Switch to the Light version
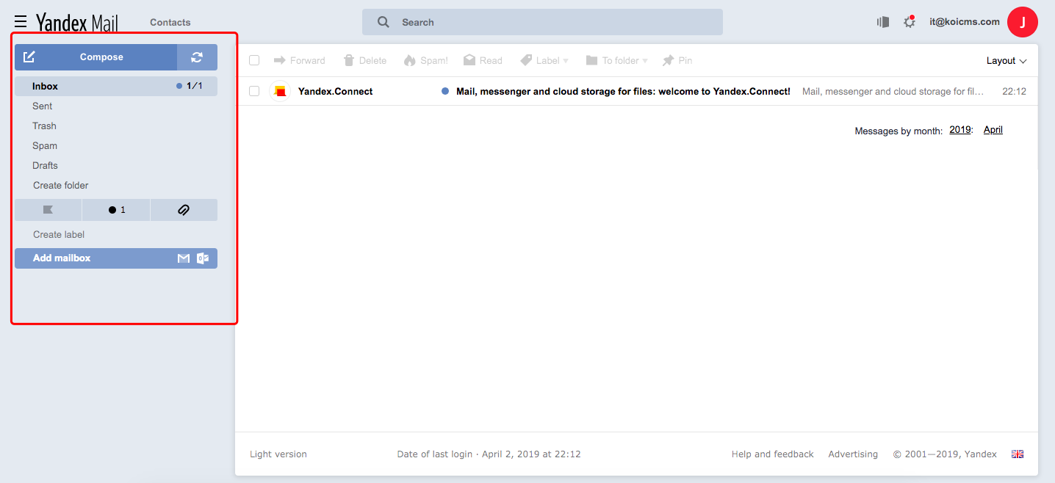 pyautogui.click(x=278, y=454)
